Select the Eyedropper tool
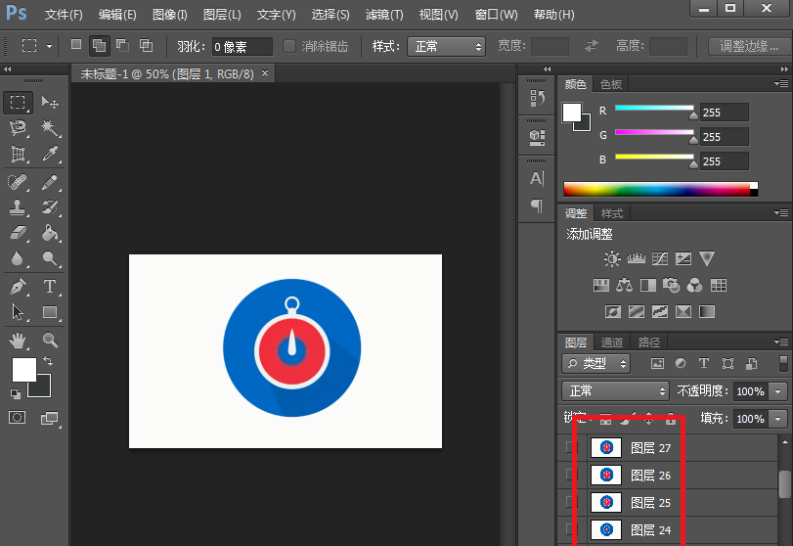This screenshot has height=546, width=793. tap(50, 155)
